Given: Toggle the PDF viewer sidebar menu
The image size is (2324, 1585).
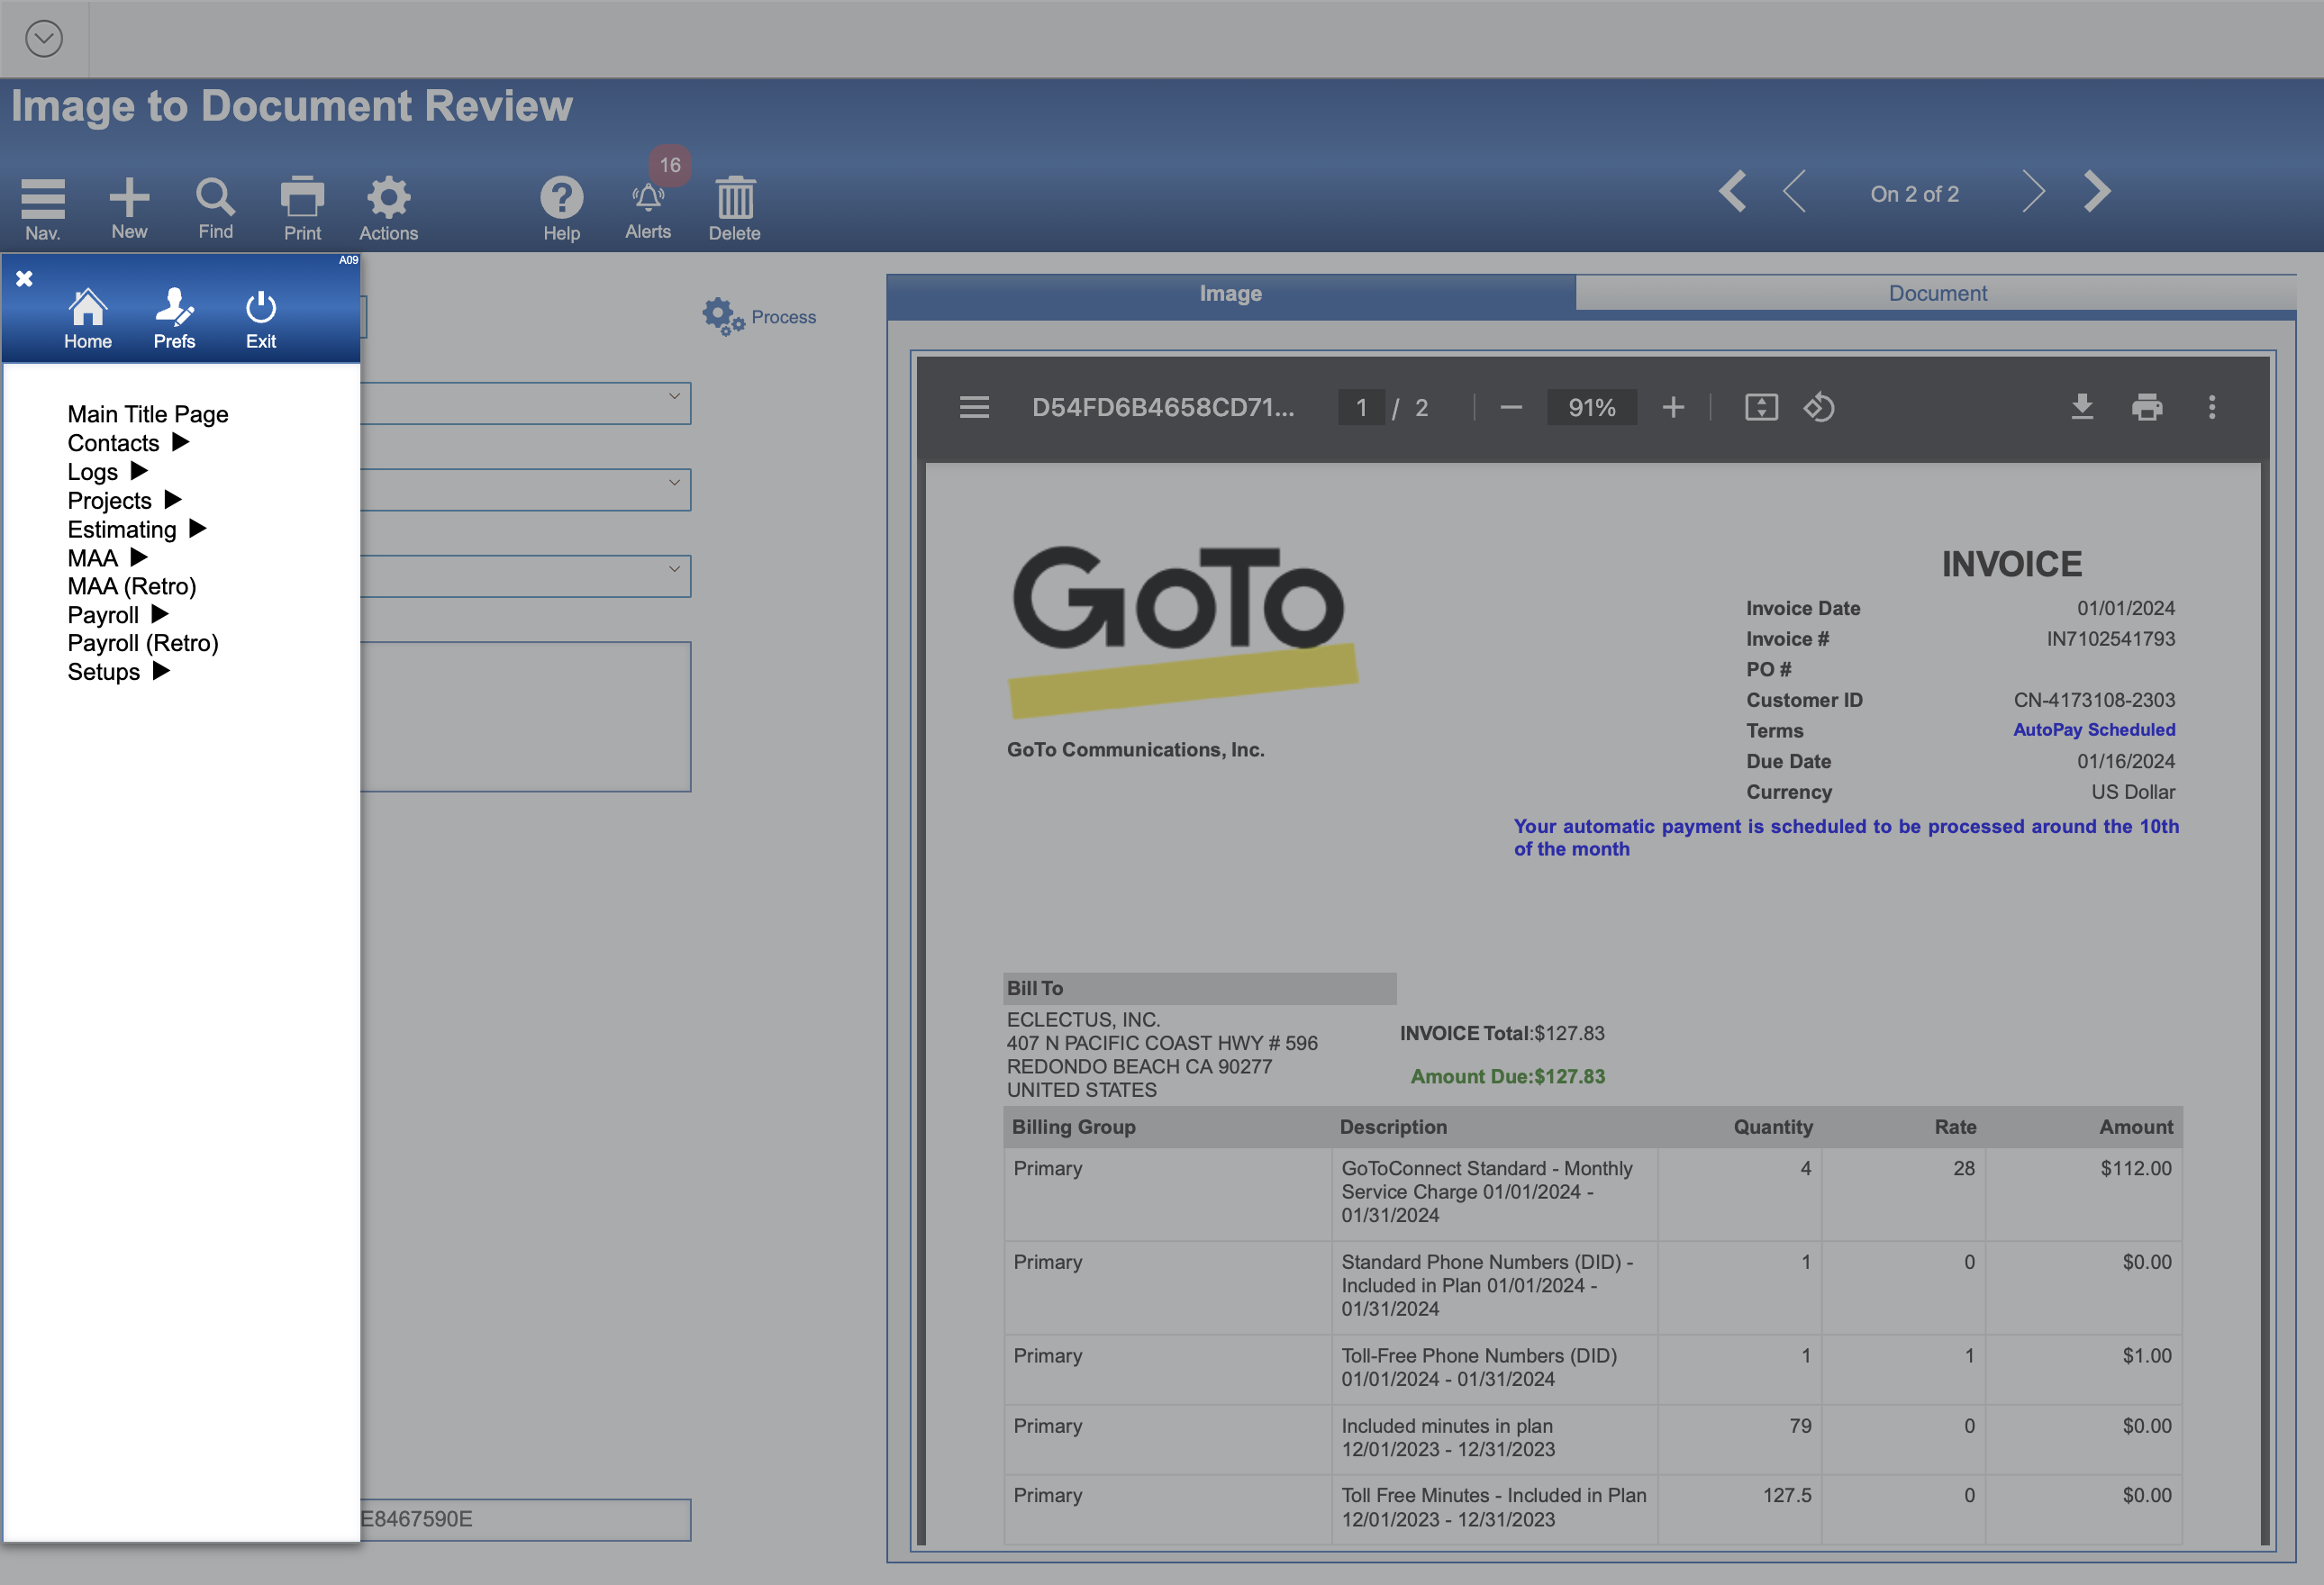Looking at the screenshot, I should pyautogui.click(x=974, y=407).
